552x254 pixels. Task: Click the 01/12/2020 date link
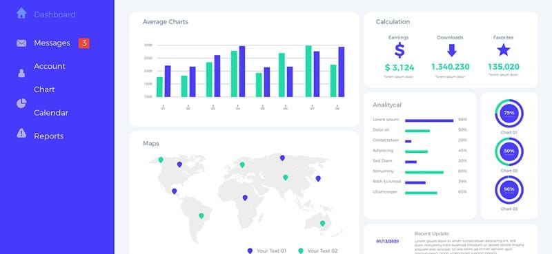click(388, 242)
